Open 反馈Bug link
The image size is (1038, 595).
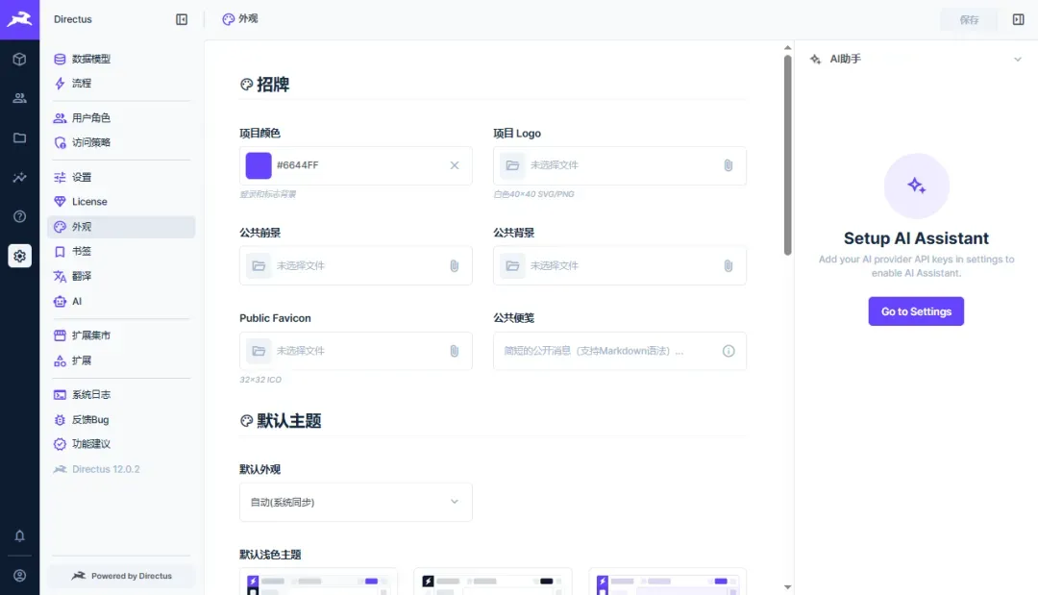pos(121,420)
